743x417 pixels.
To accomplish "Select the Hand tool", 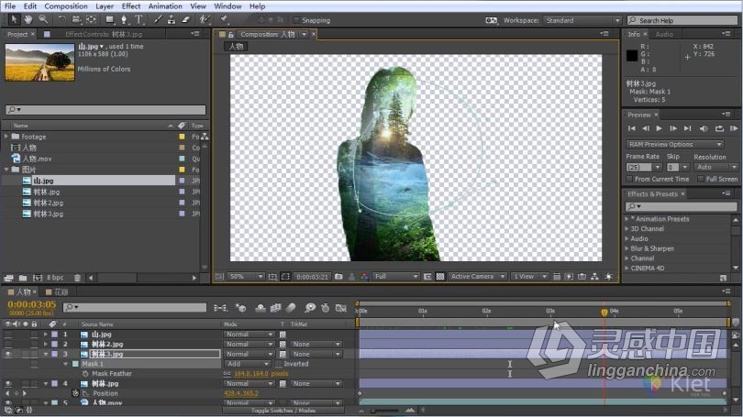I will [x=28, y=19].
